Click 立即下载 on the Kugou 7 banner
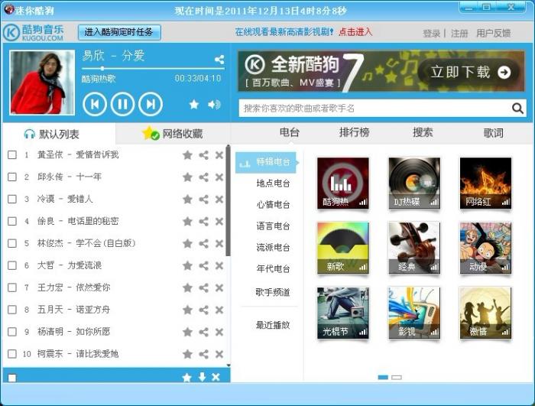Screen dimensions: 535x406 coord(470,72)
